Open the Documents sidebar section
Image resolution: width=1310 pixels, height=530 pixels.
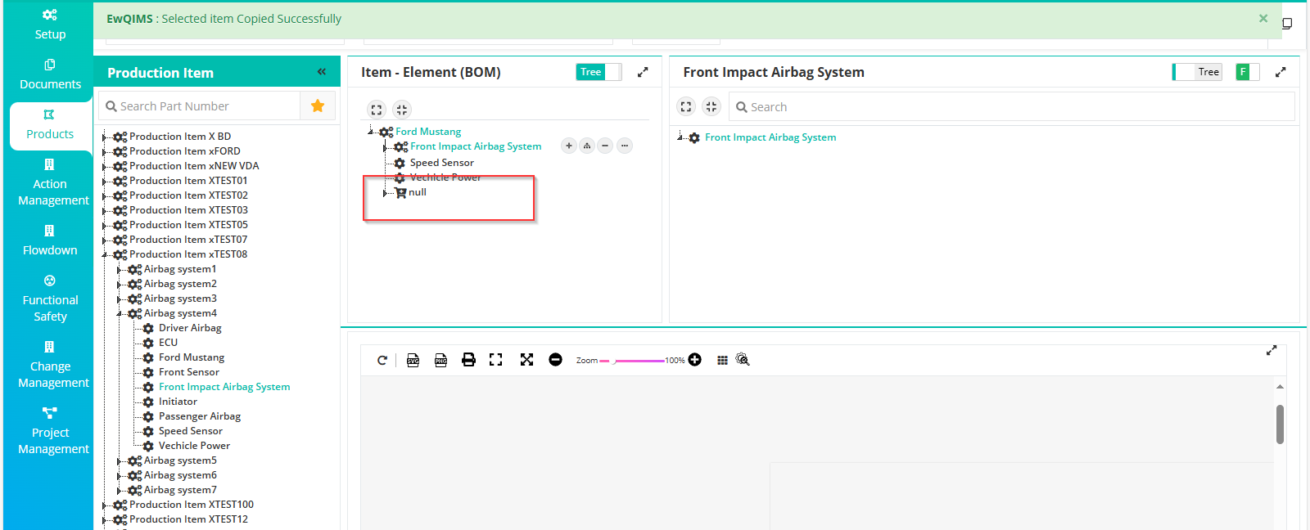coord(50,74)
